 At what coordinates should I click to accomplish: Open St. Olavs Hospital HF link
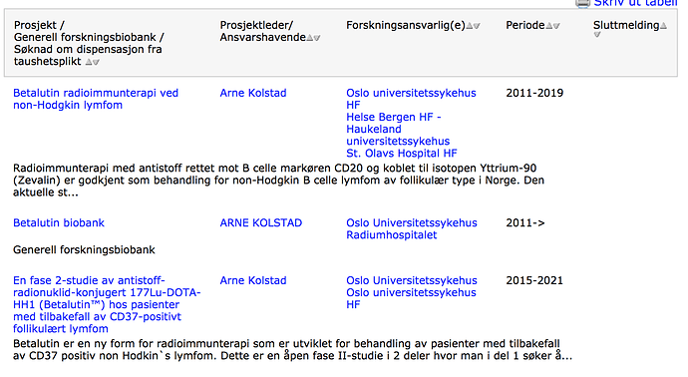(402, 154)
